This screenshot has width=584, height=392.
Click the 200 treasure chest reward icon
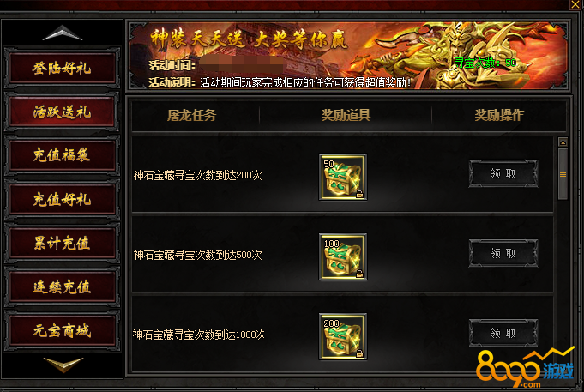(x=343, y=336)
